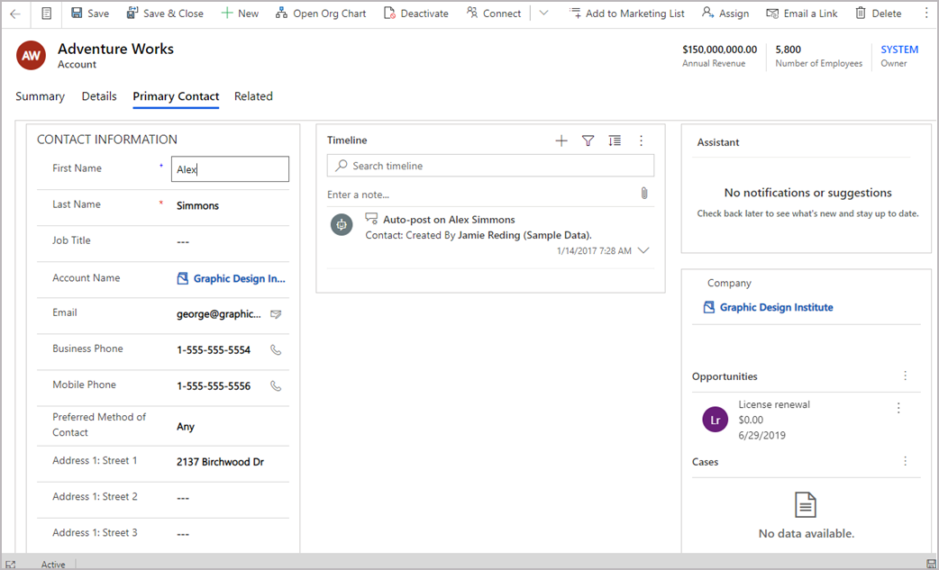The image size is (939, 570).
Task: Open Org Chart for Adventure Works
Action: [321, 13]
